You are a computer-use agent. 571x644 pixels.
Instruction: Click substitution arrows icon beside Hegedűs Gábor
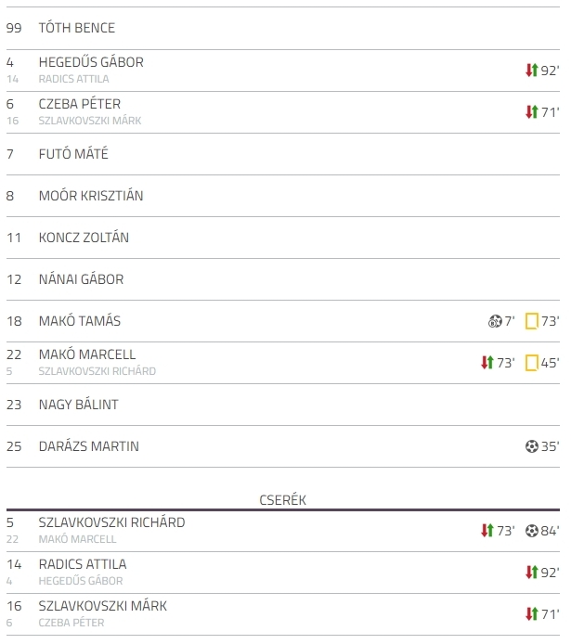tap(532, 71)
